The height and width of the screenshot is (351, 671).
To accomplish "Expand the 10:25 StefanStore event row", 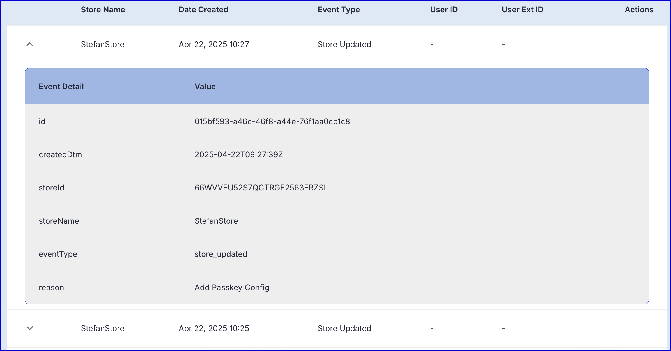I will point(30,328).
